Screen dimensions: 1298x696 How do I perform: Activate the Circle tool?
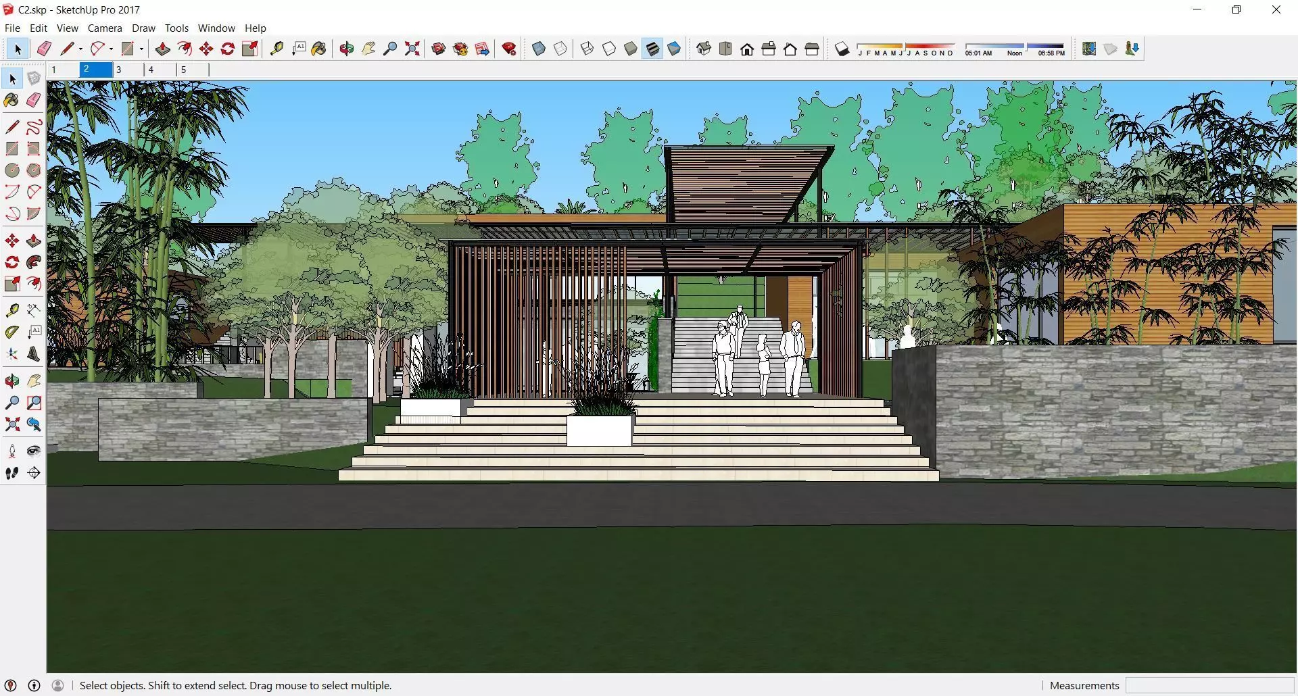coord(12,170)
